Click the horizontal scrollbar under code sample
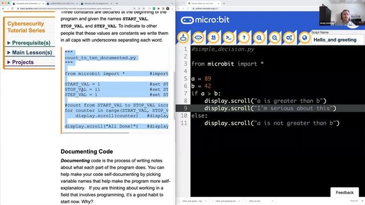Viewport: 365px width, 205px height. [x=95, y=133]
